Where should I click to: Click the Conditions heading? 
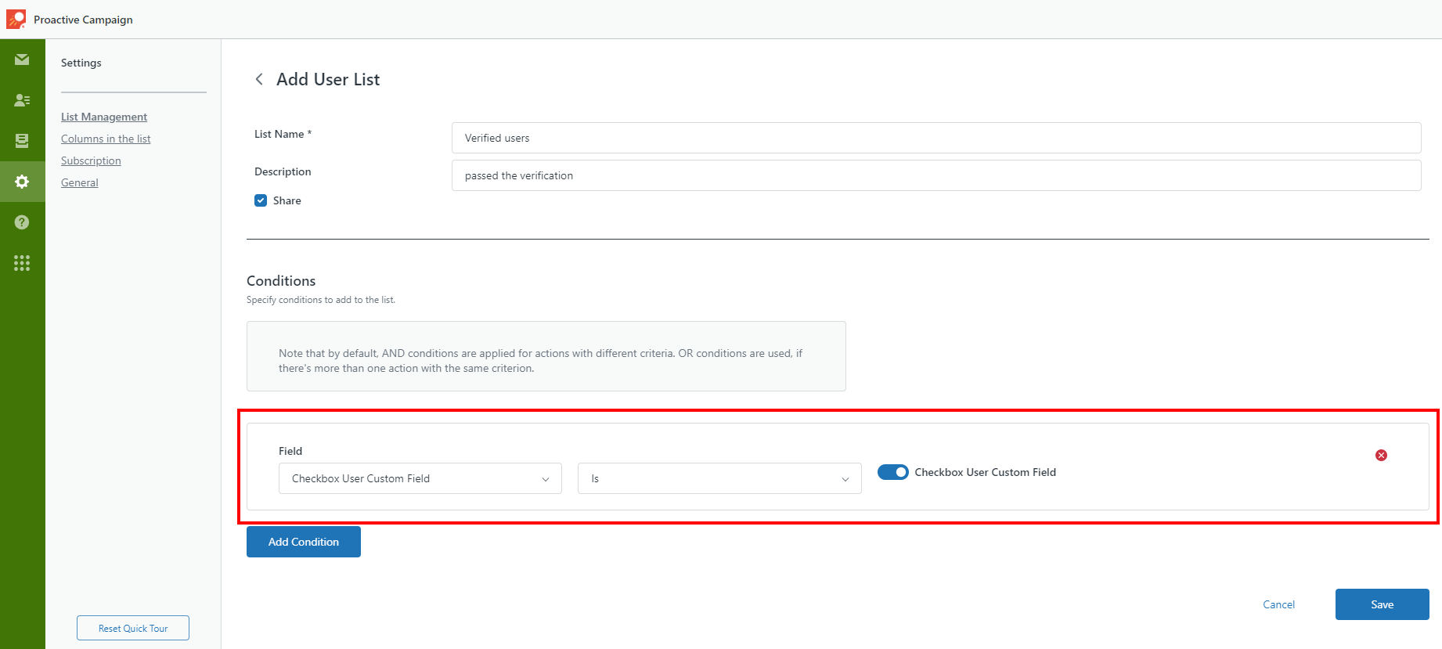tap(281, 280)
